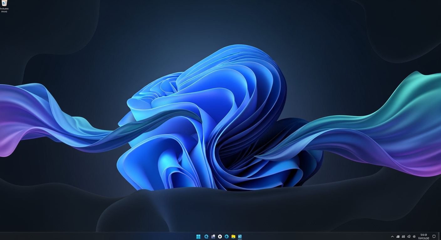
Task: Click the circular tray icon beside the clock
Action: tap(414, 237)
